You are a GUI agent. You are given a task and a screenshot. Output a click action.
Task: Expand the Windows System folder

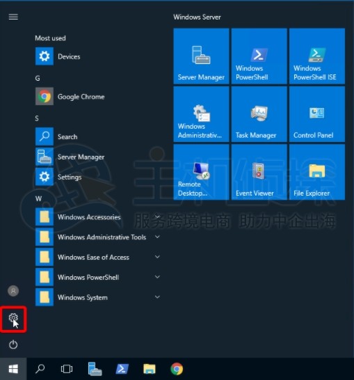click(x=98, y=297)
